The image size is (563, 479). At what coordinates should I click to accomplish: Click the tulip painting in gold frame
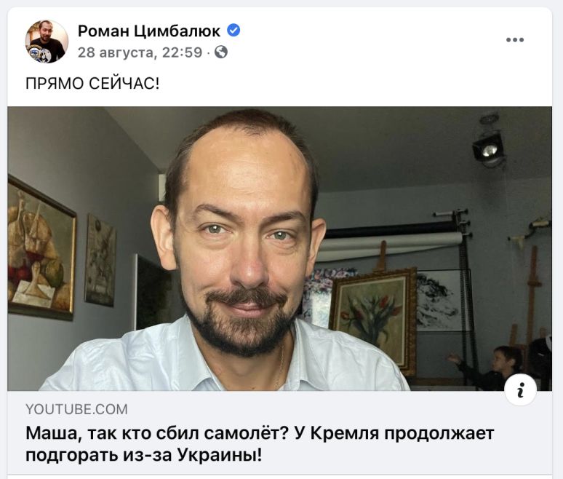click(x=373, y=320)
